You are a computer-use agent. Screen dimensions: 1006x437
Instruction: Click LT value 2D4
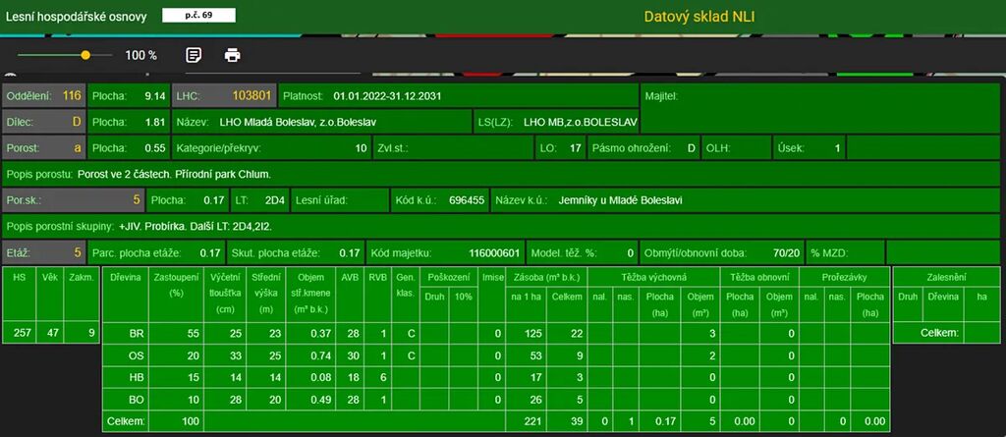click(x=275, y=200)
